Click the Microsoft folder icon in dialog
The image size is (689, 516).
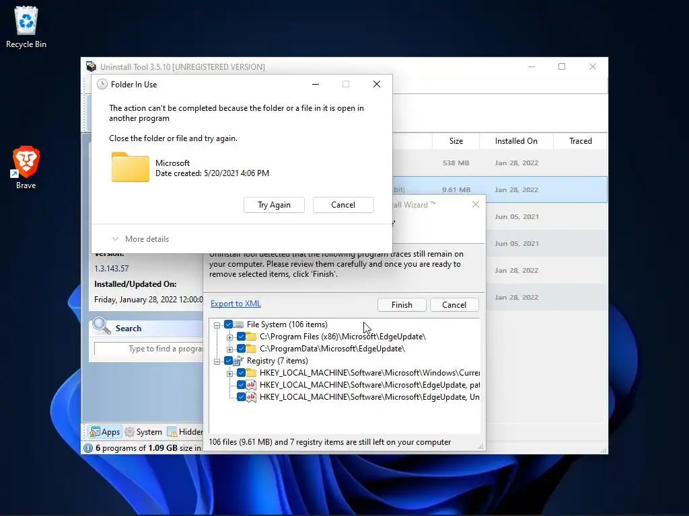(131, 167)
